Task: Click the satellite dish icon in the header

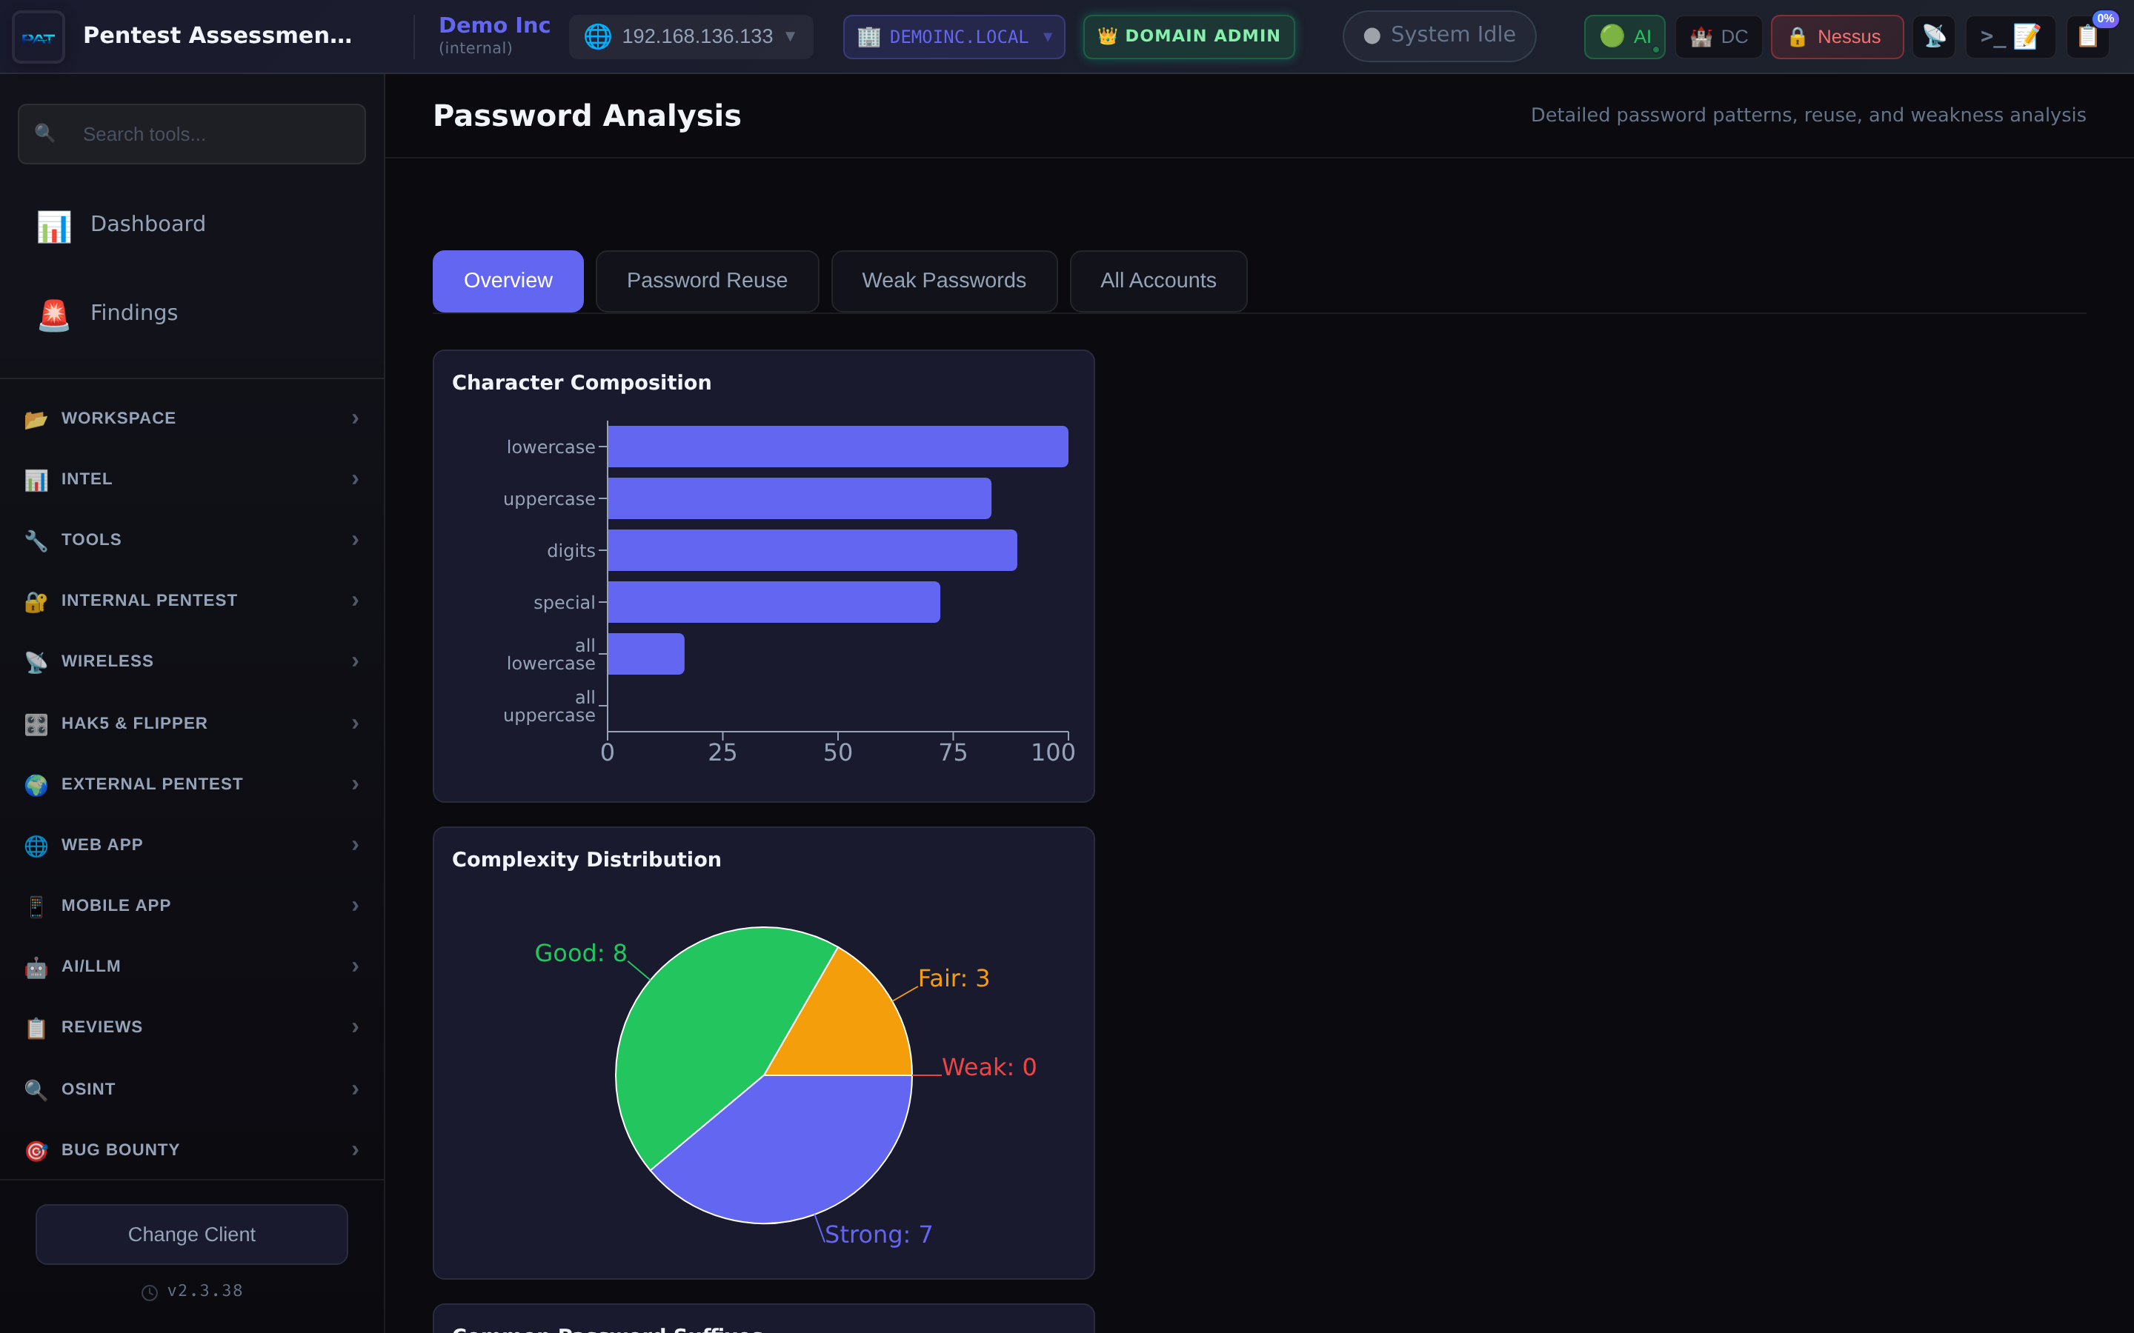Action: click(x=1935, y=36)
